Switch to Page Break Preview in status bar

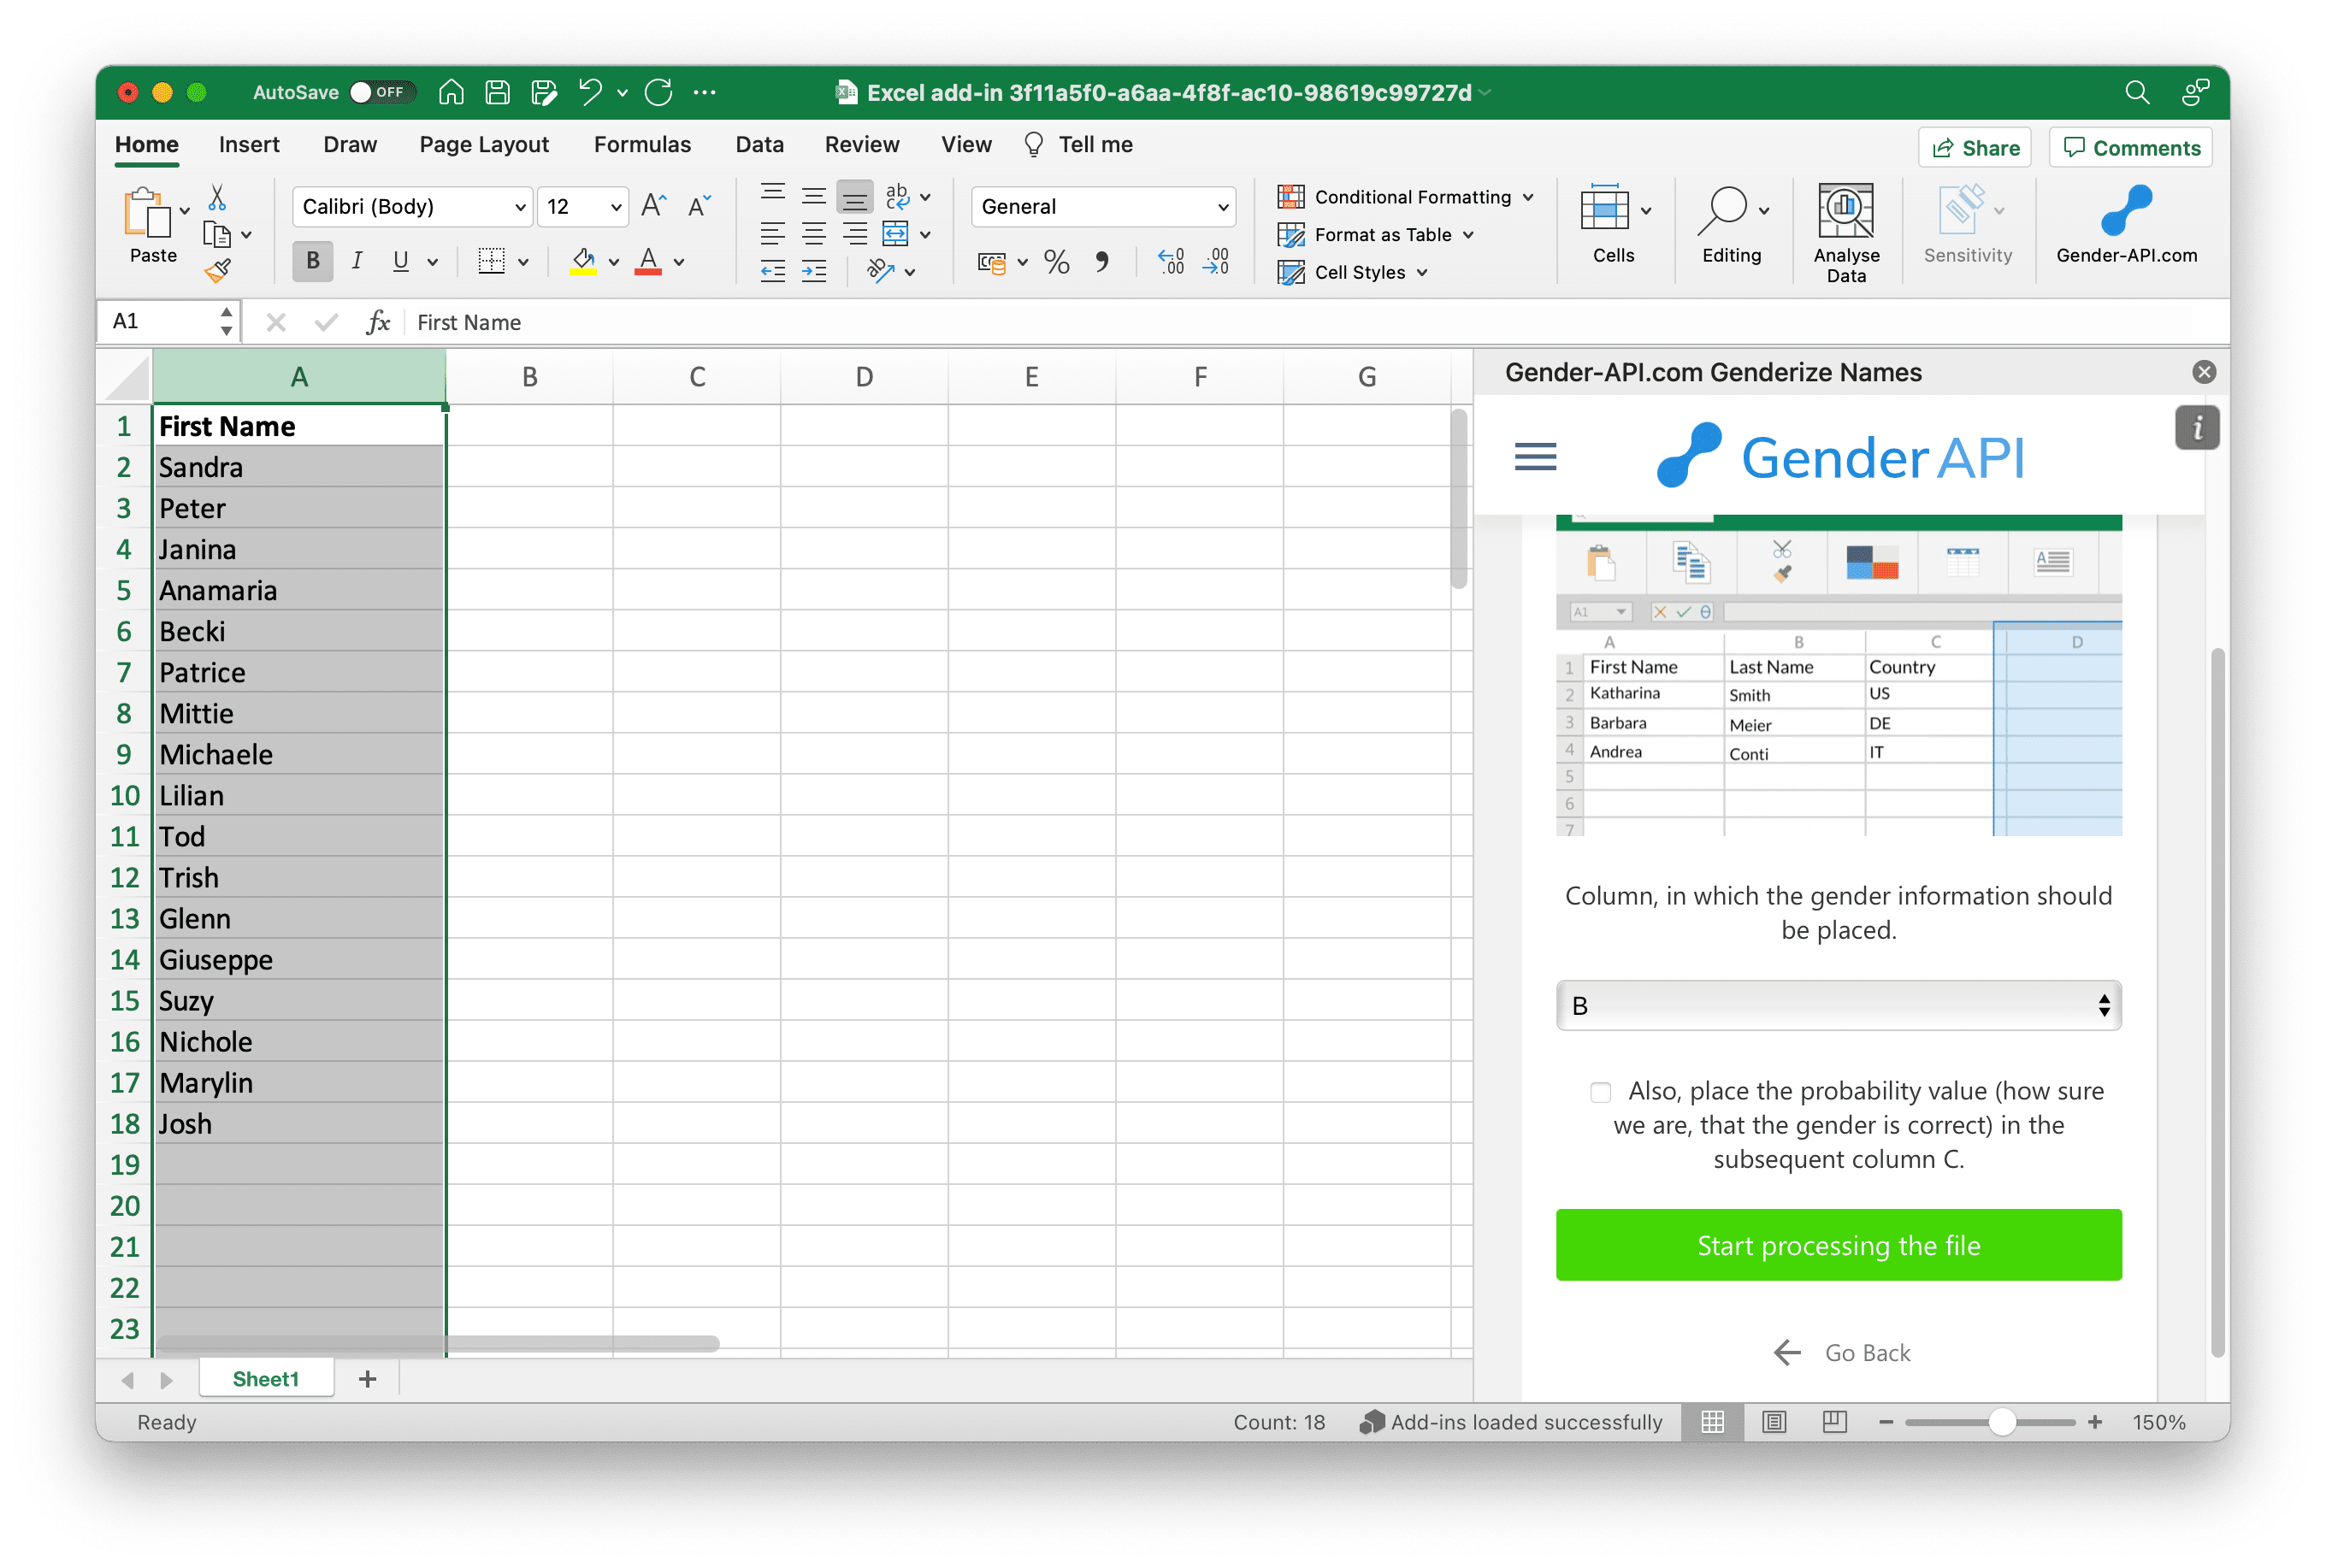pyautogui.click(x=1834, y=1421)
